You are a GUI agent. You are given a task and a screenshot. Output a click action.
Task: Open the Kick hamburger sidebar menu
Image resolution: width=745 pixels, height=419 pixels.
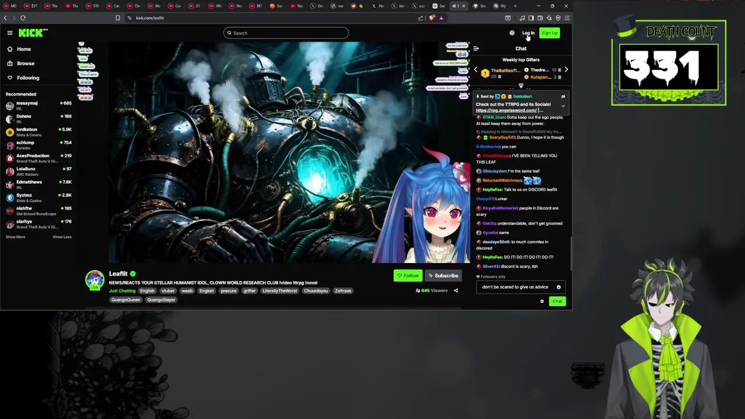point(10,33)
